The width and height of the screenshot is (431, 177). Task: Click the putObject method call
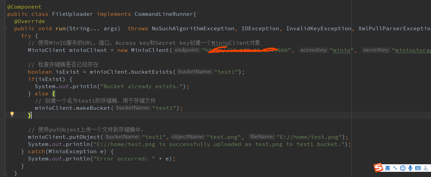pyautogui.click(x=85, y=137)
